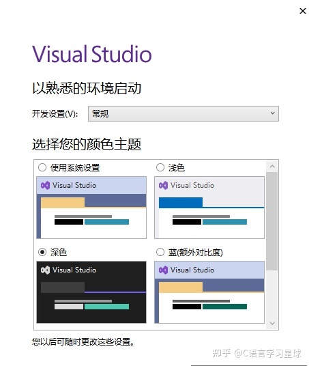
Task: Click the light theme preview thumbnail
Action: [x=209, y=208]
